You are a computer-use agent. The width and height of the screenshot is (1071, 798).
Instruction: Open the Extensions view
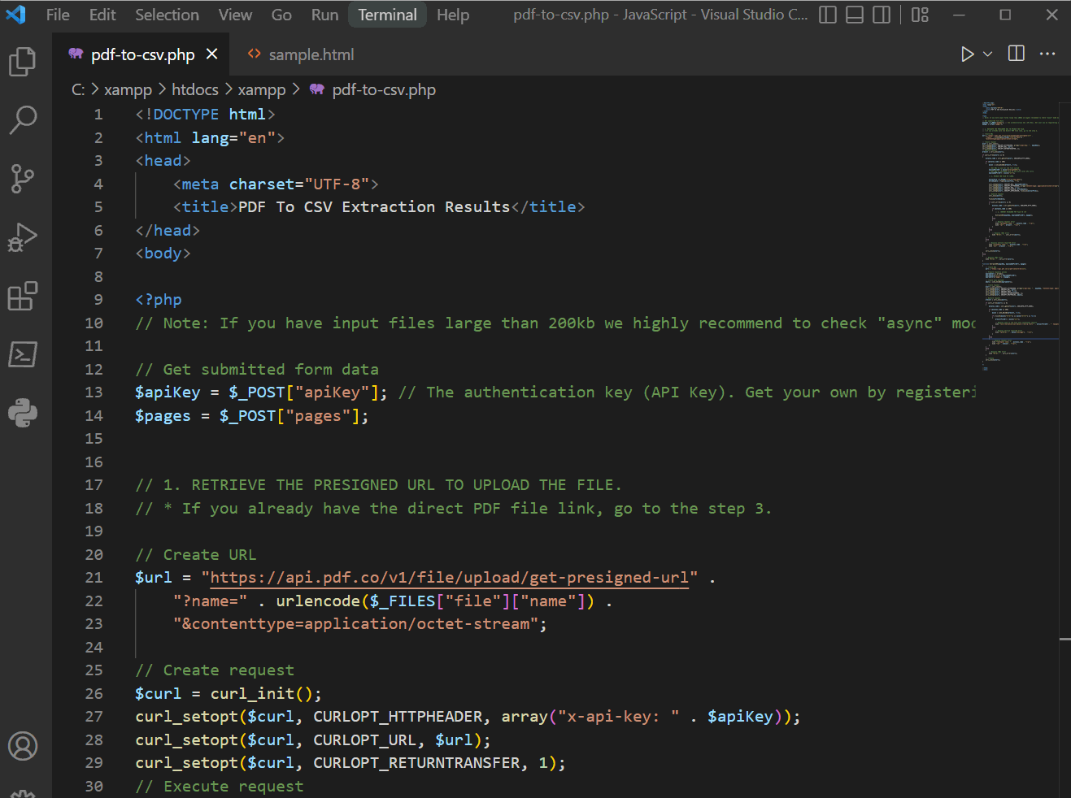tap(23, 296)
